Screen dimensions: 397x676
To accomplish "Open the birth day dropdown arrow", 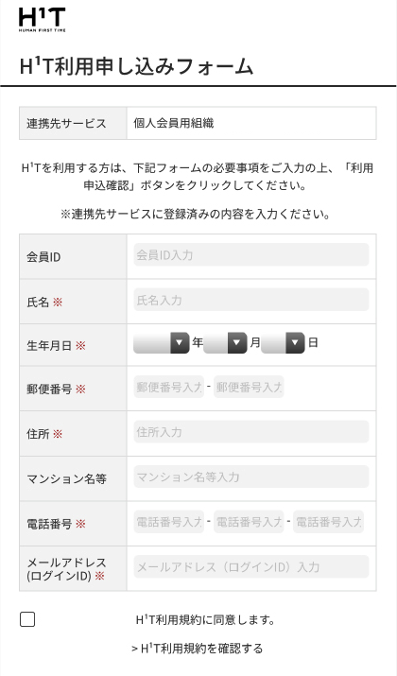I will click(x=295, y=343).
